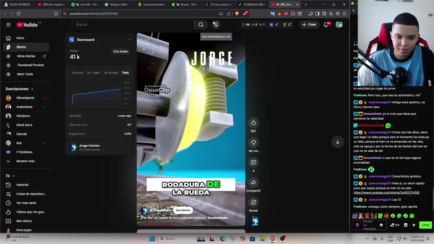Switch to the ElBitterX TikTok tab

(x=252, y=4)
